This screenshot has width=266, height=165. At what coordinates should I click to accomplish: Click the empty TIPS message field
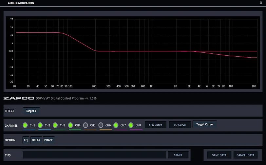[94, 155]
